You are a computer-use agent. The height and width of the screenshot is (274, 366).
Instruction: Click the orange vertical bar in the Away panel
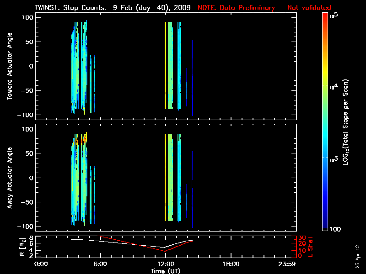click(165, 177)
